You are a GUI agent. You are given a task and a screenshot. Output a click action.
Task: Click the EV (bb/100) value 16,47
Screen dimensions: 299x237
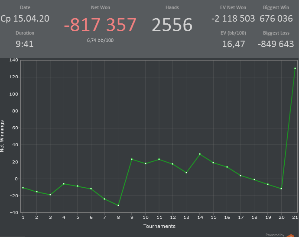click(x=234, y=44)
